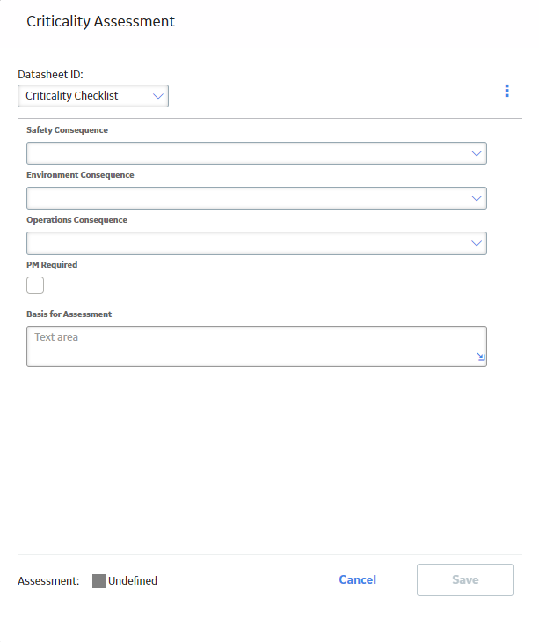
Task: Click the Criticality Assessment title
Action: pyautogui.click(x=100, y=21)
